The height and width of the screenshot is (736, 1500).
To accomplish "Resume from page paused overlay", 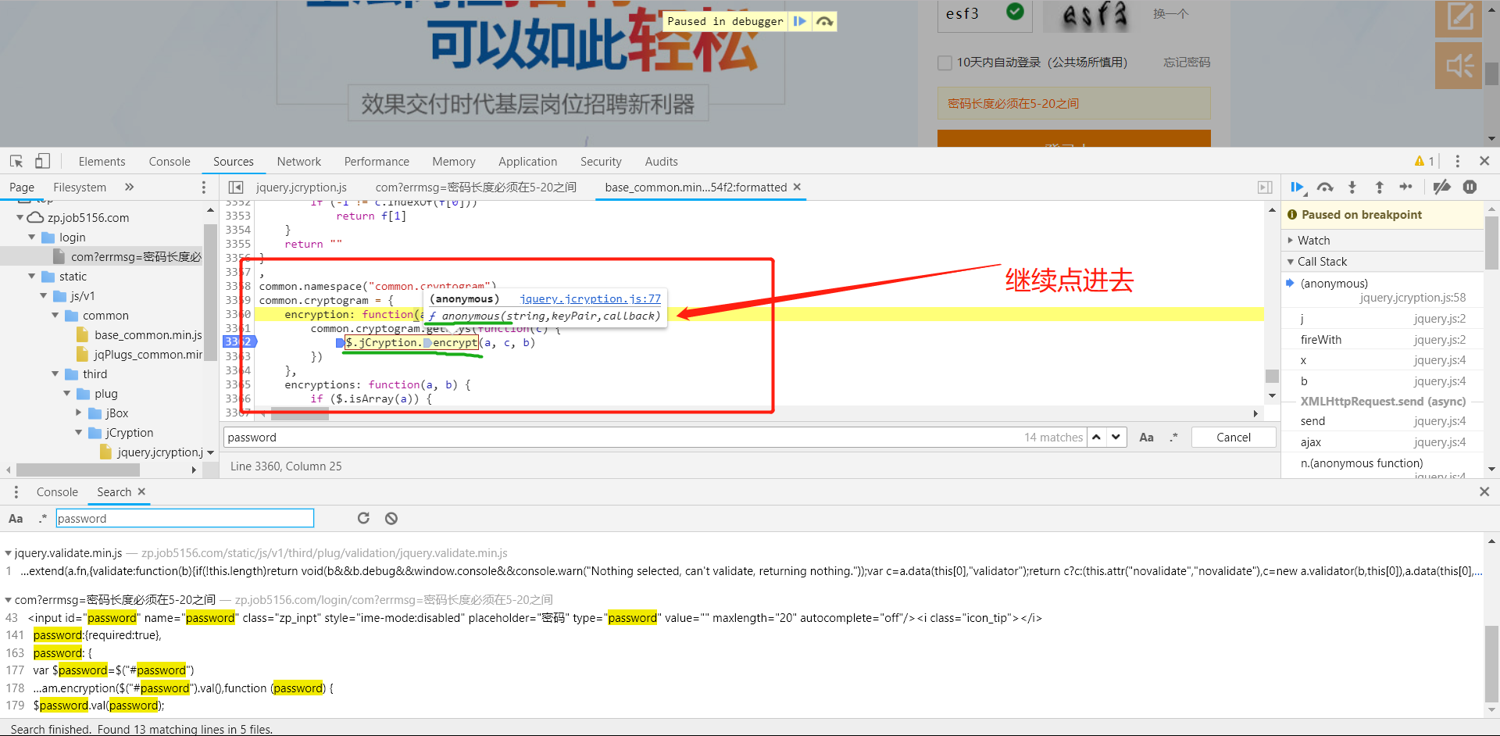I will coord(800,21).
